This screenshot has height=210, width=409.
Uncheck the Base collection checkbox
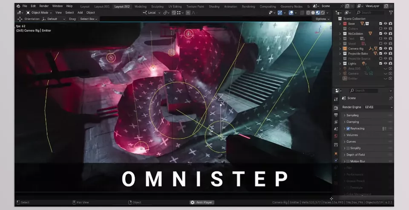(x=380, y=24)
